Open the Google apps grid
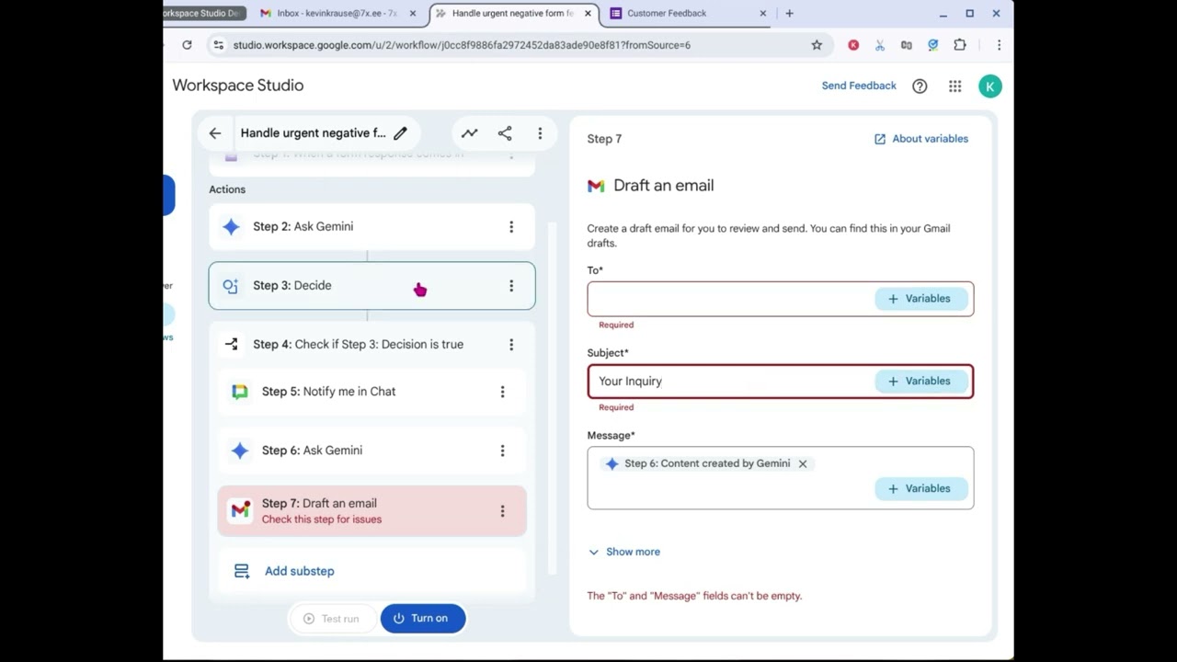Image resolution: width=1177 pixels, height=662 pixels. (955, 86)
